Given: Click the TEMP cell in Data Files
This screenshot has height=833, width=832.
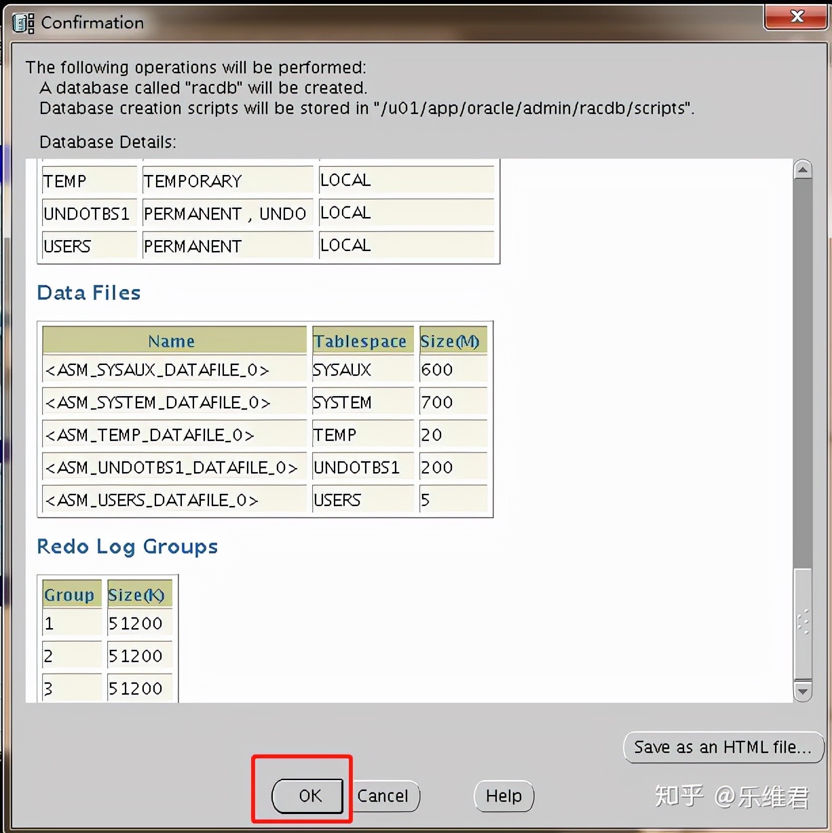Looking at the screenshot, I should (362, 435).
